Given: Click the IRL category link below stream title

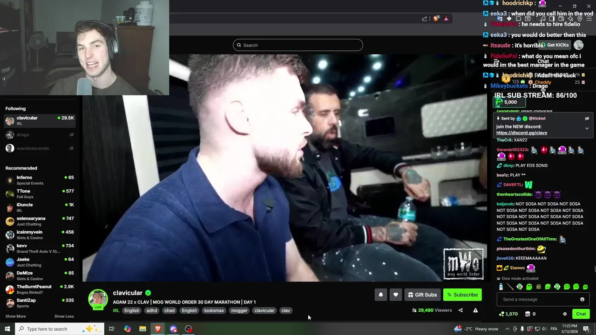Looking at the screenshot, I should 116,310.
